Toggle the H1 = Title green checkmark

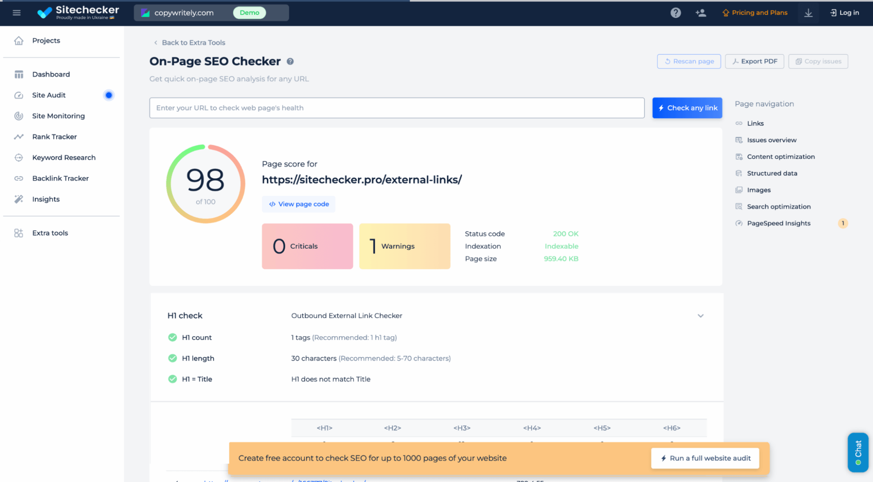click(x=173, y=379)
